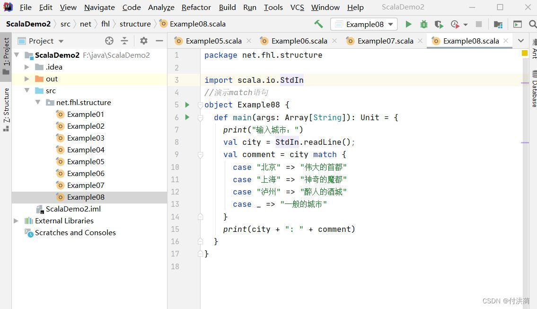The height and width of the screenshot is (309, 537).
Task: Select Example01 in the project tree
Action: 85,115
